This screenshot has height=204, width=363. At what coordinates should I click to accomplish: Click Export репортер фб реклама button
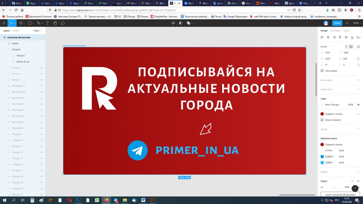(340, 195)
